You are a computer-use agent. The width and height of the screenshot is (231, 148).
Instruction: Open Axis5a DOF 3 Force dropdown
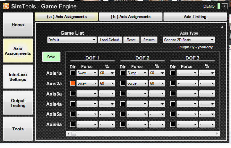pyautogui.click(x=187, y=114)
